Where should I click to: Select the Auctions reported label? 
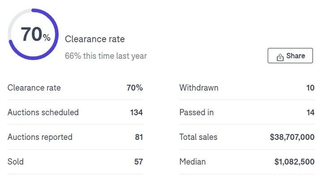(40, 137)
